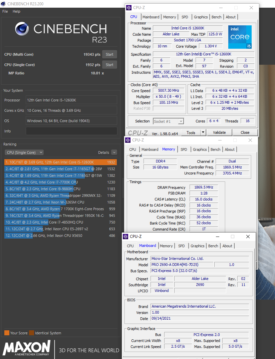Expand the ranking Details chevron
This screenshot has height=359, width=275.
pyautogui.click(x=114, y=152)
